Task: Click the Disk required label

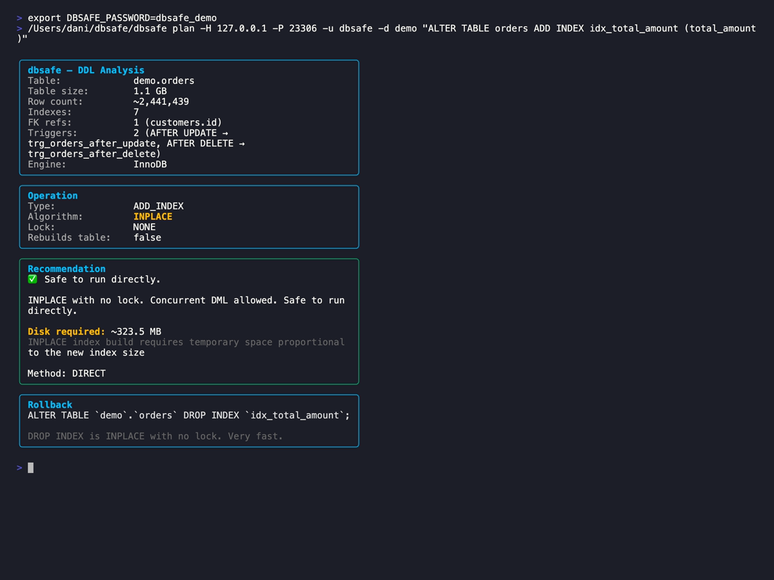Action: pos(65,331)
